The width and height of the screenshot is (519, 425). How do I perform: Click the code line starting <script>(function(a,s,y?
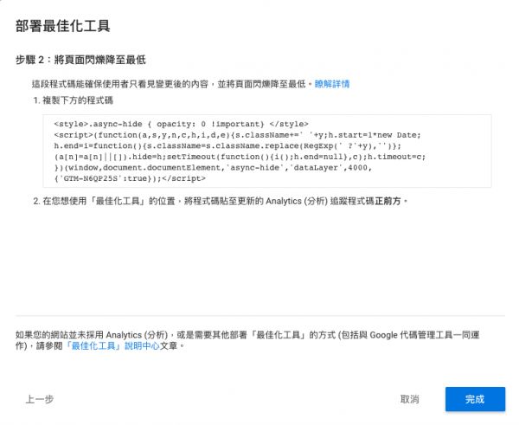point(237,135)
